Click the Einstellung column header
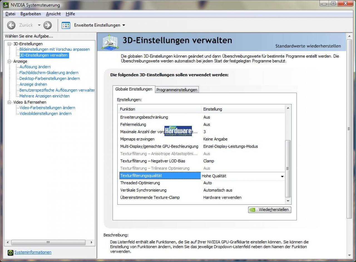Image resolution: width=356 pixels, height=262 pixels. pyautogui.click(x=243, y=109)
